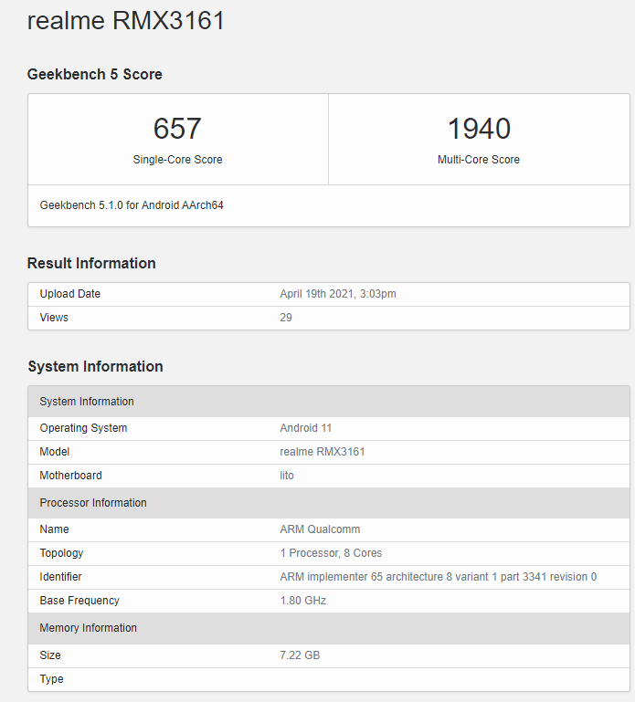Click the memory Type label

pos(51,679)
